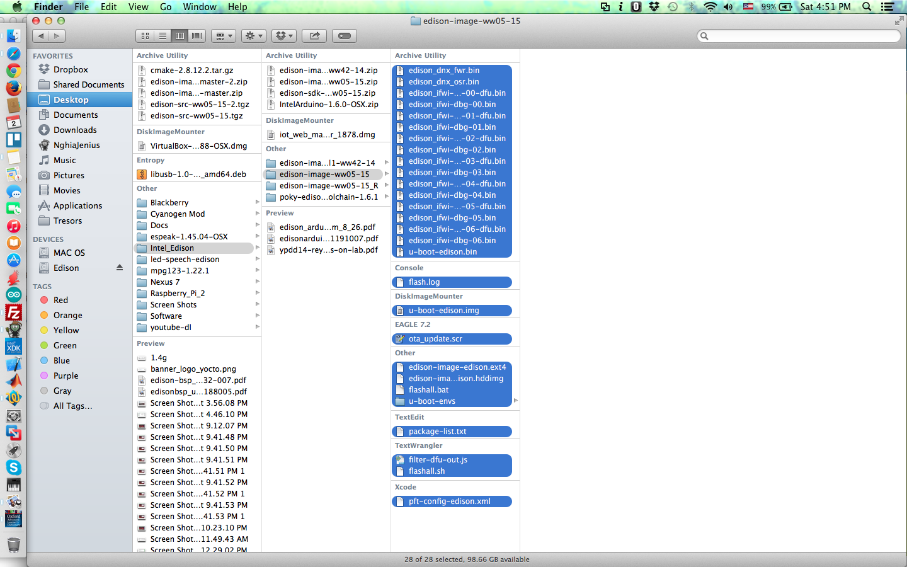The width and height of the screenshot is (907, 567).
Task: Go forward with the toolbar forward arrow
Action: (x=57, y=36)
